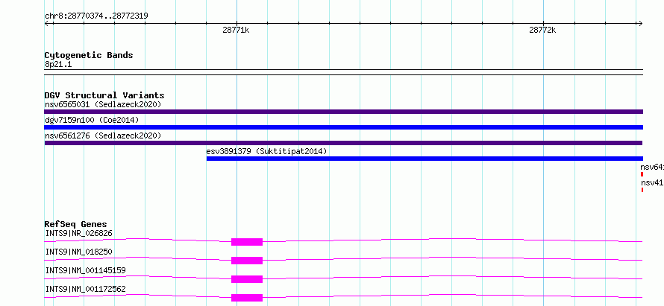The image size is (664, 306).
Task: Click the truncated nsv41 variant label
Action: [x=652, y=183]
